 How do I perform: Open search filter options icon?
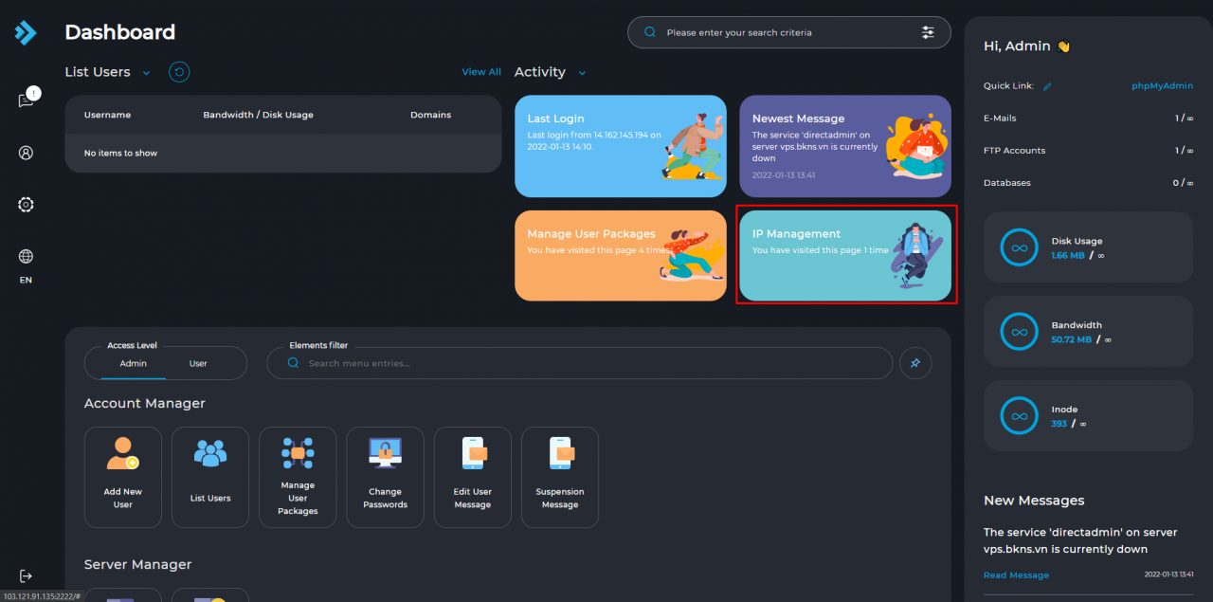tap(928, 32)
